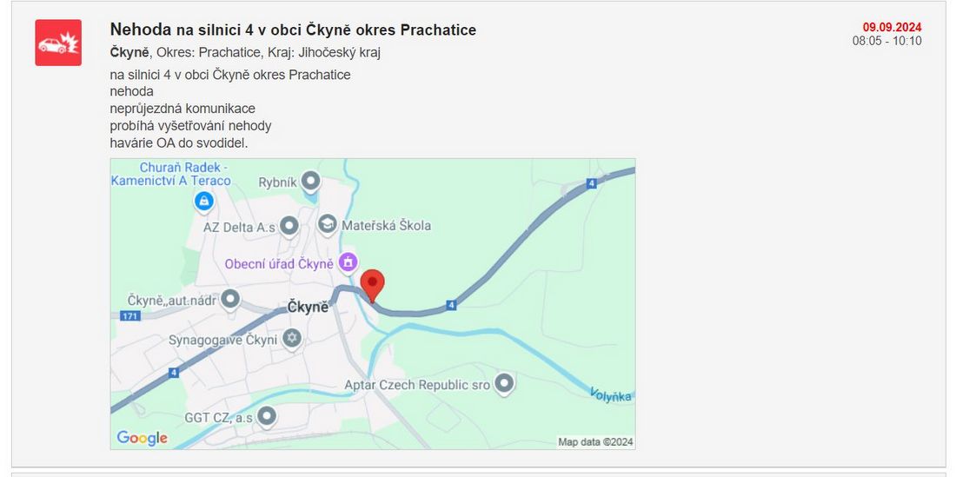Open the Mateřská Škola school marker
The image size is (956, 477).
(x=328, y=224)
